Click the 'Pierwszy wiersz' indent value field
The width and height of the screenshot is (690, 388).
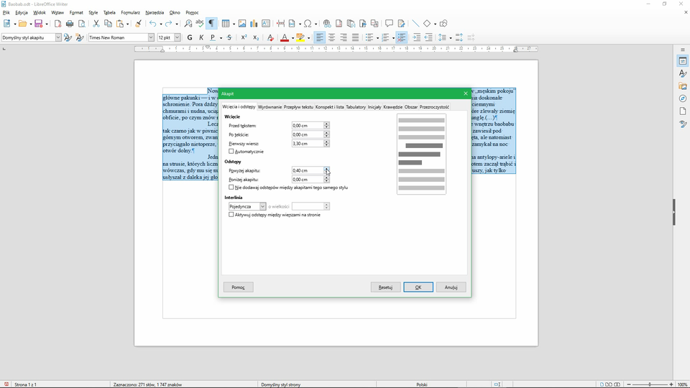click(x=307, y=143)
